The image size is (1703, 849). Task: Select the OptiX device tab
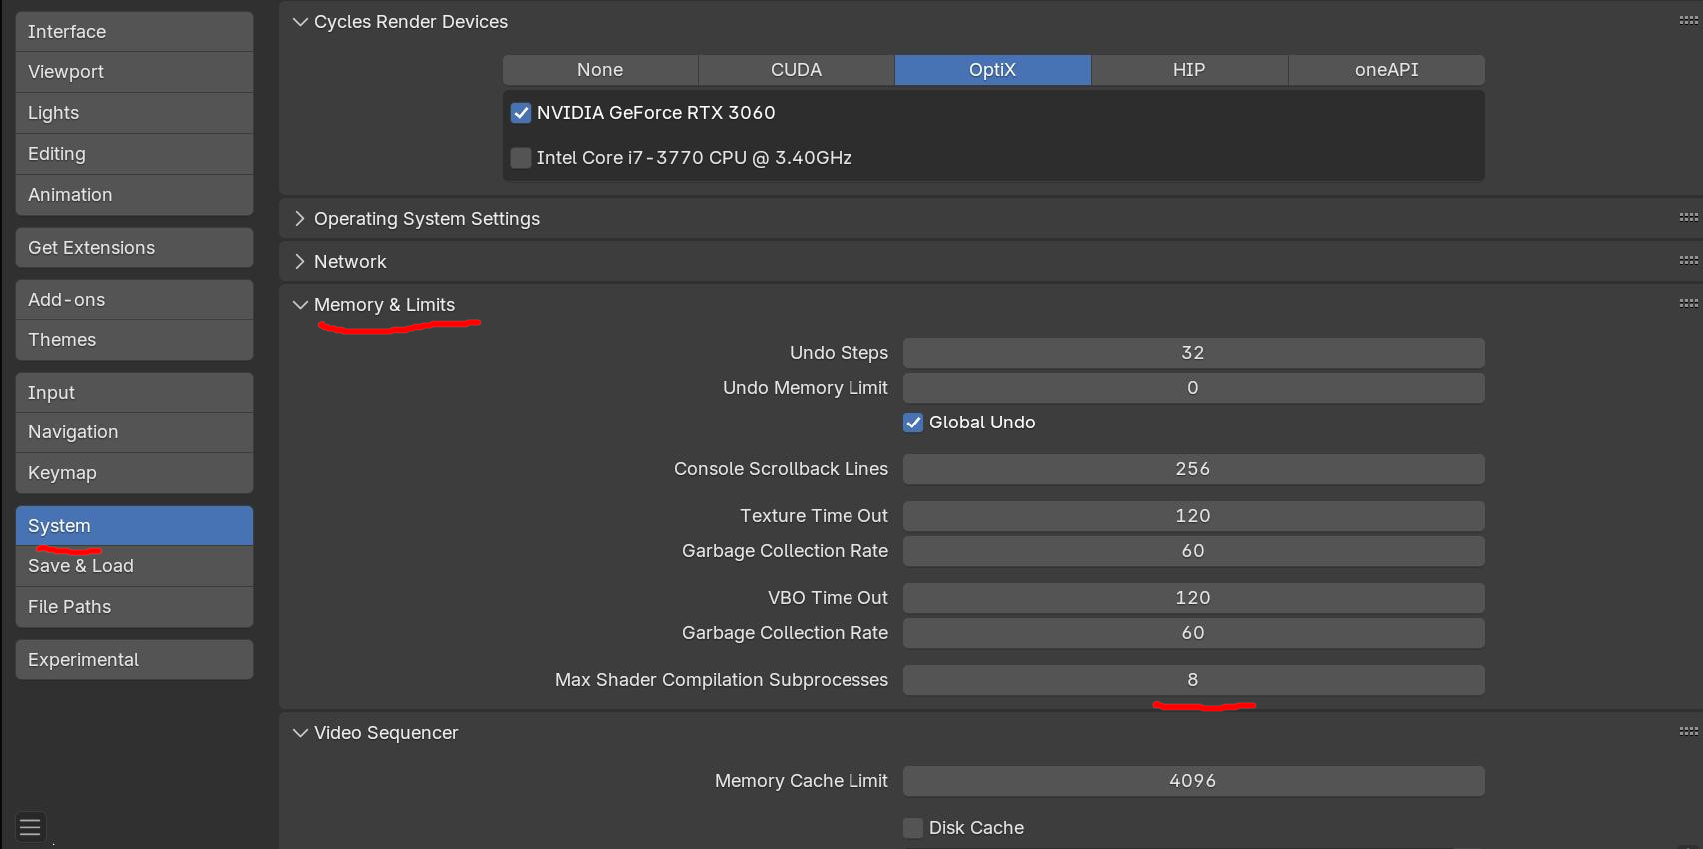993,70
